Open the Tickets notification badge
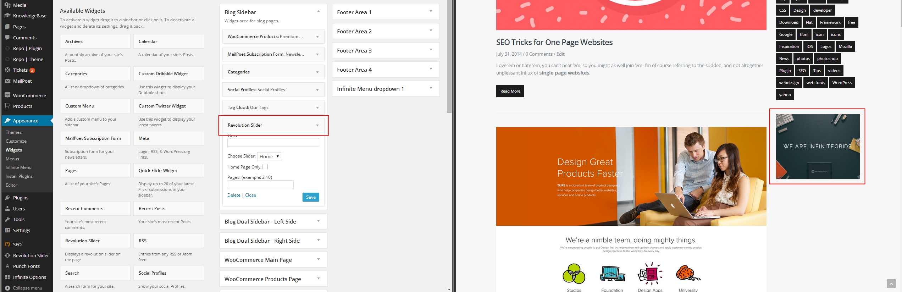This screenshot has height=292, width=902. [32, 70]
